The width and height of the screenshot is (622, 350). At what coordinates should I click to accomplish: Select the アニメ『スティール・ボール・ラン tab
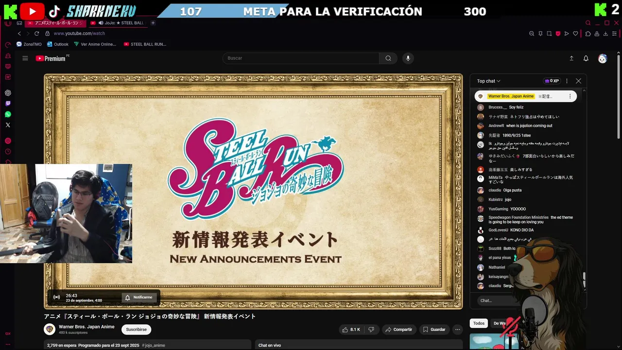(x=55, y=23)
